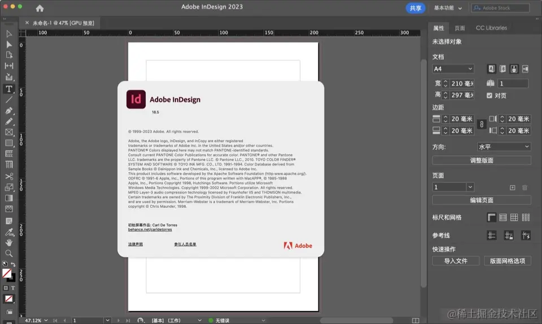The height and width of the screenshot is (324, 542).
Task: Open the 47.12% zoom level dropdown
Action: (46, 321)
